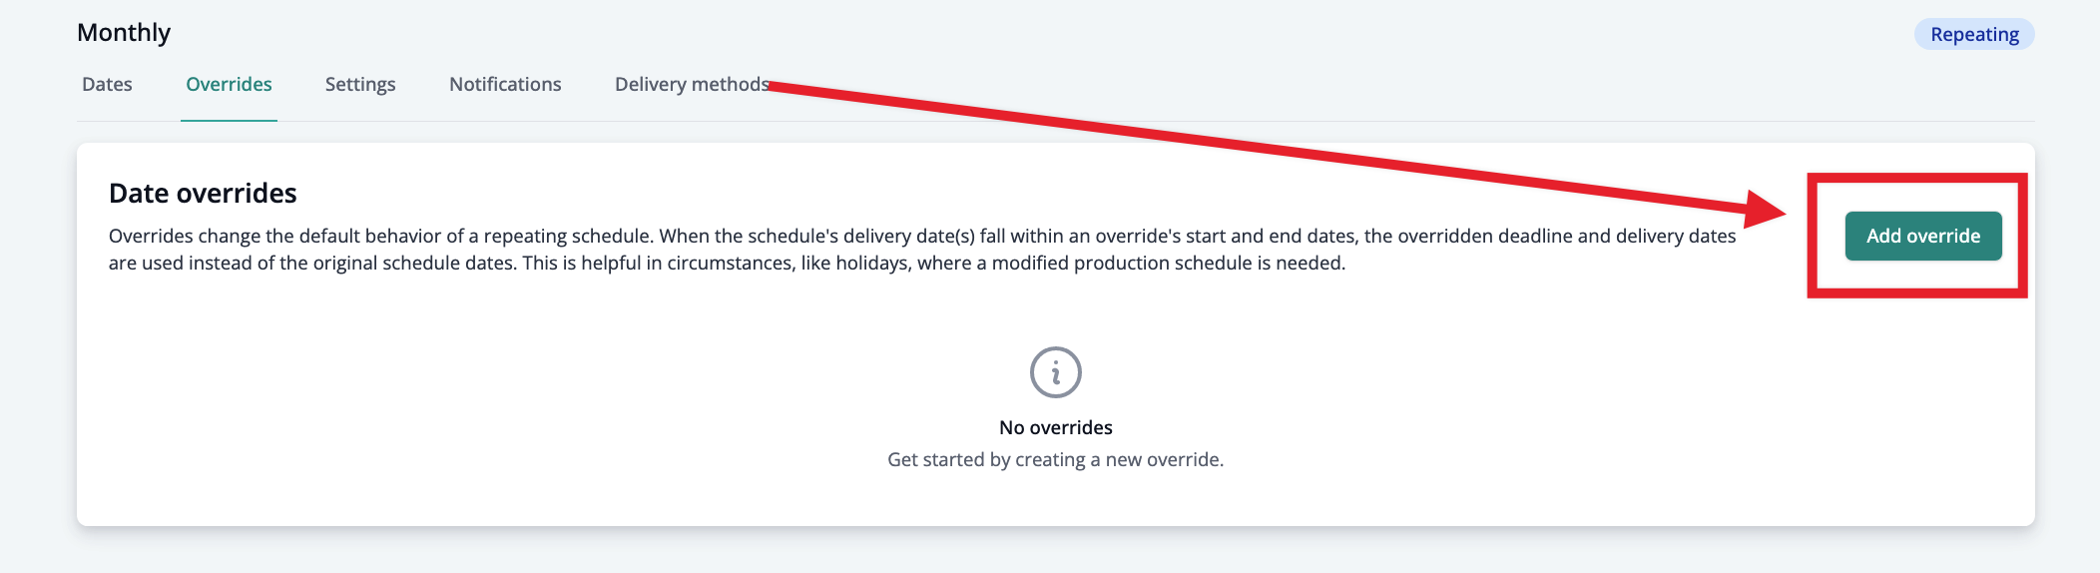Go to the Notifications tab

coord(505,84)
